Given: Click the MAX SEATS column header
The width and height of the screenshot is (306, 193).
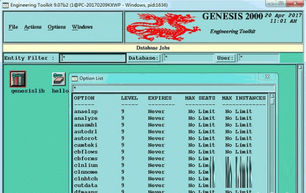Looking at the screenshot, I should click(x=200, y=98).
